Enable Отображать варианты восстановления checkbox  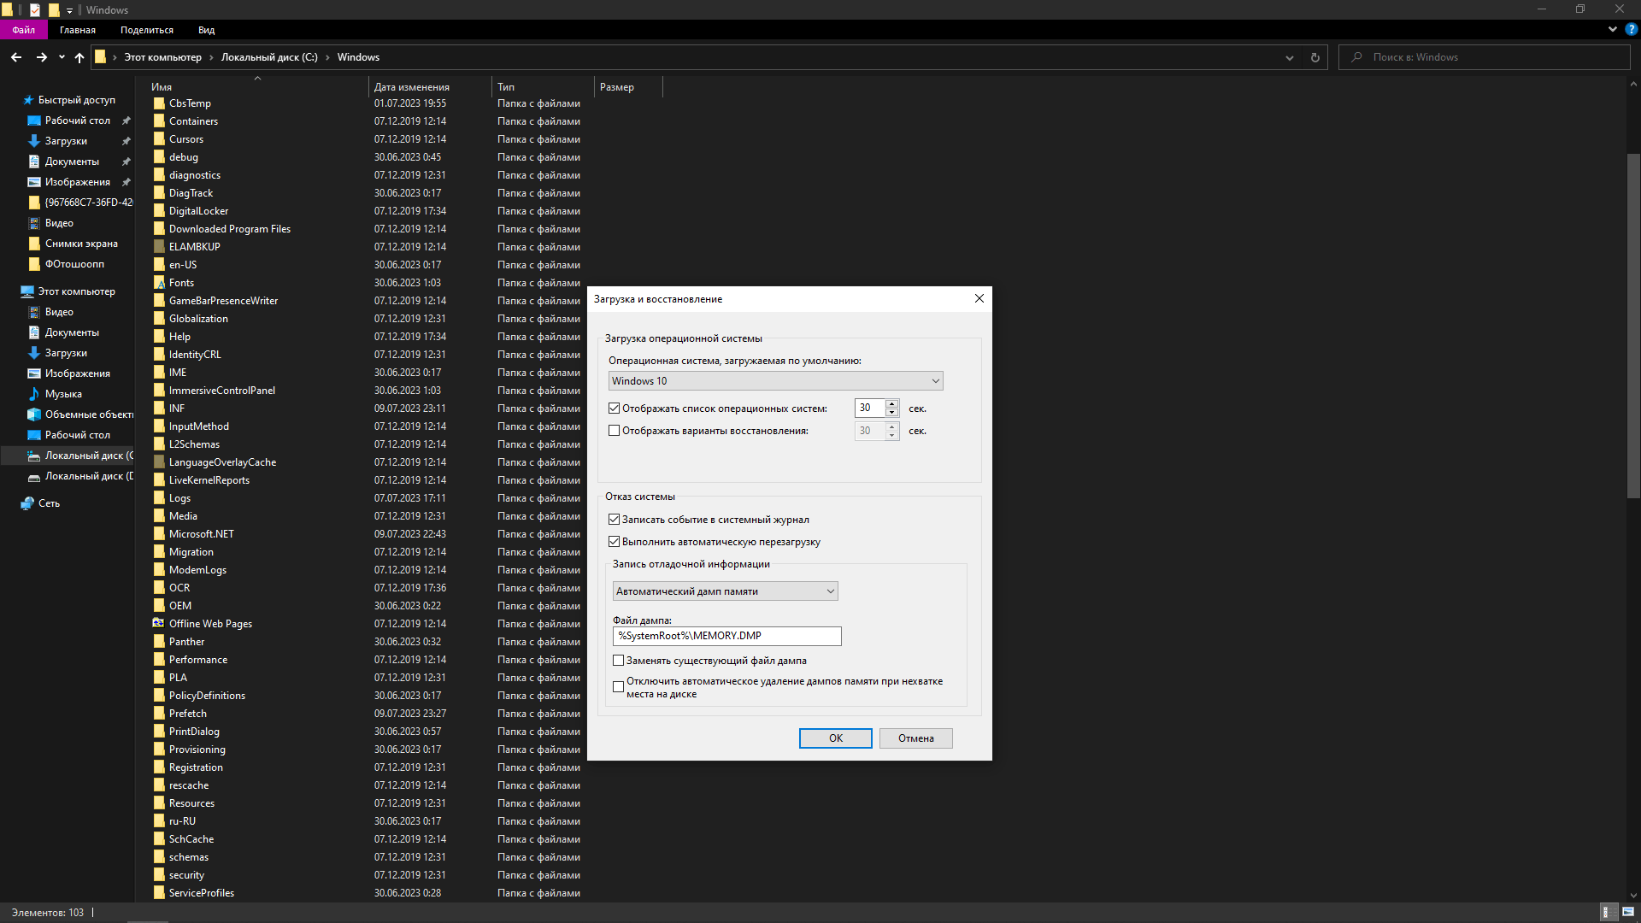pos(614,431)
